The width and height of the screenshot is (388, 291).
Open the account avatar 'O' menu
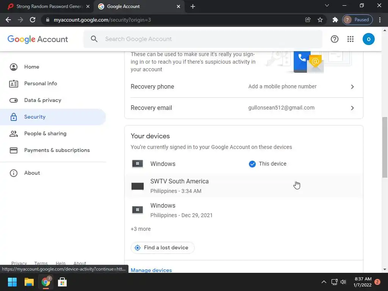click(x=368, y=39)
